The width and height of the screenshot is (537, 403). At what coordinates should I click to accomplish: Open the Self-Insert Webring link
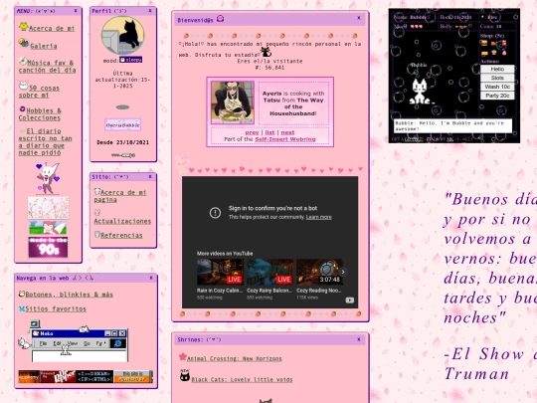(285, 139)
